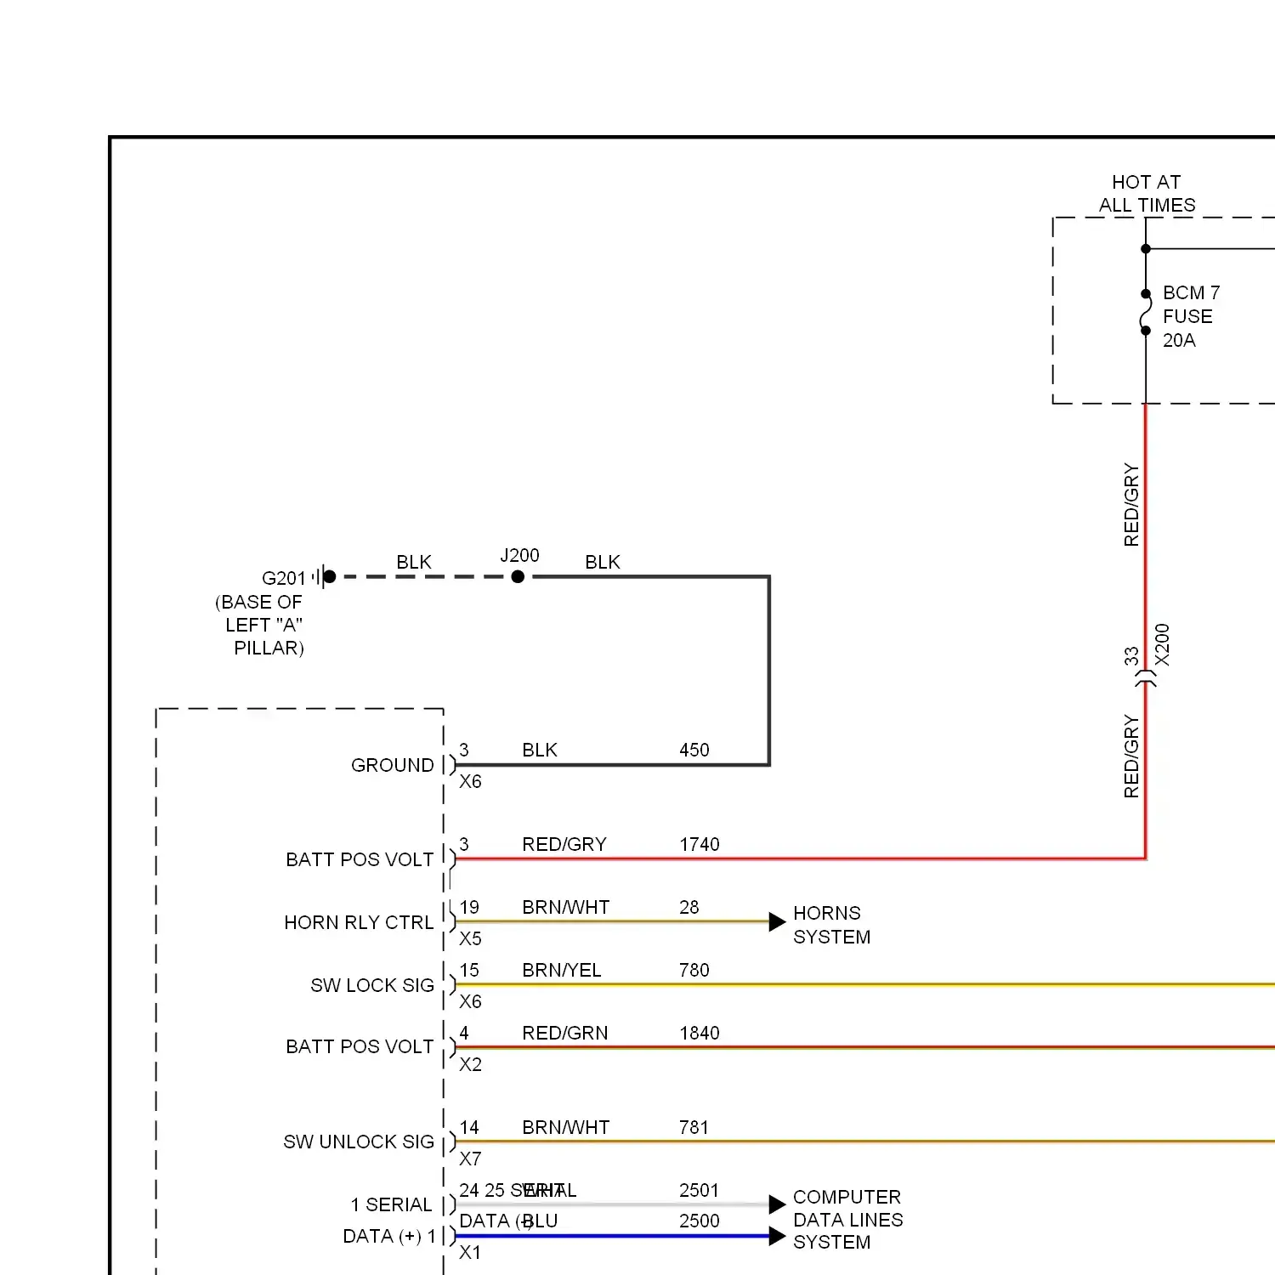The width and height of the screenshot is (1275, 1275).
Task: Click the BRN/YEL wire color label
Action: tap(562, 970)
